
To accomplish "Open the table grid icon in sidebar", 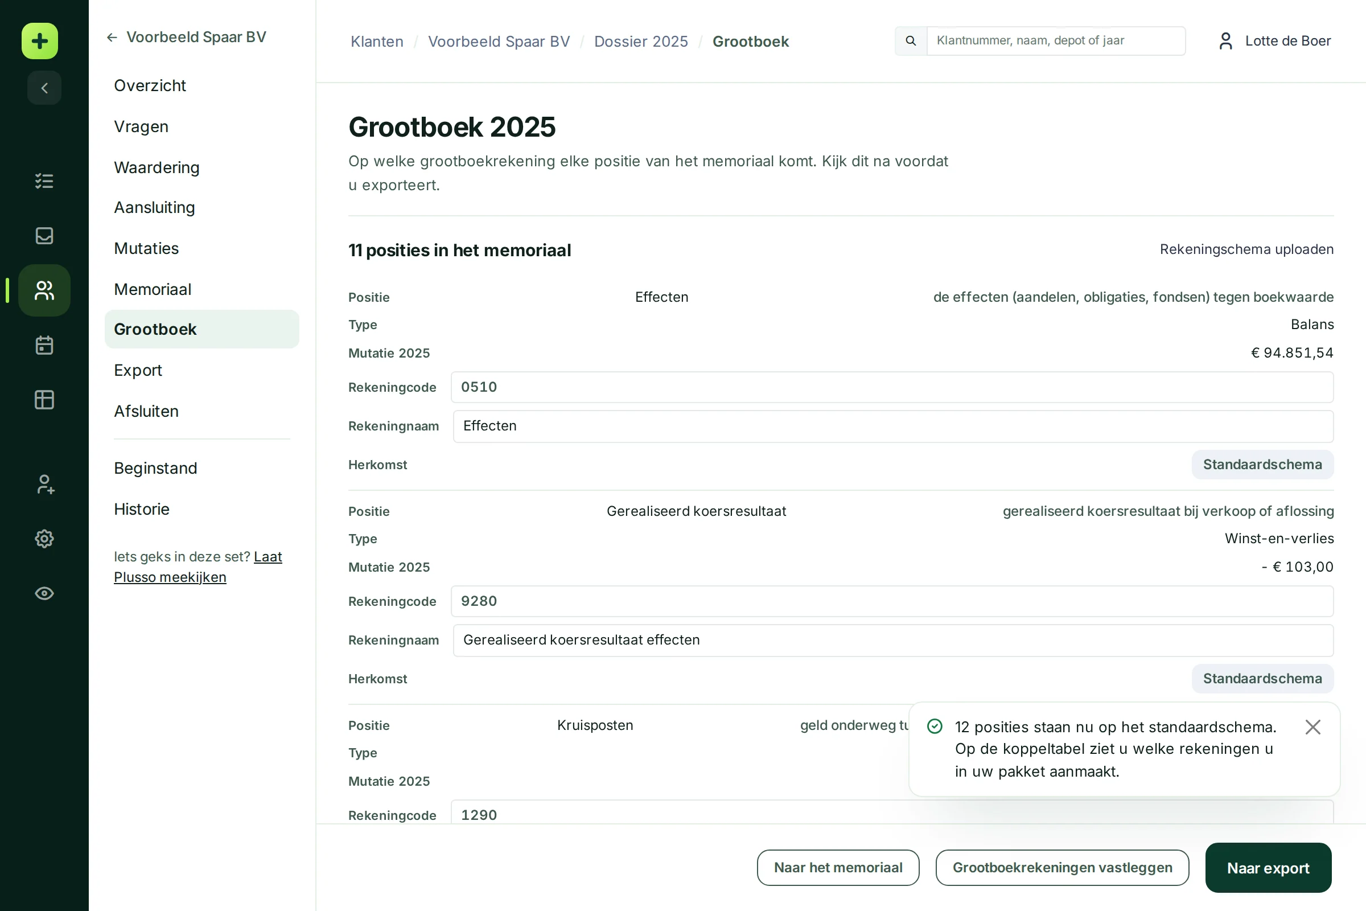I will pos(44,400).
